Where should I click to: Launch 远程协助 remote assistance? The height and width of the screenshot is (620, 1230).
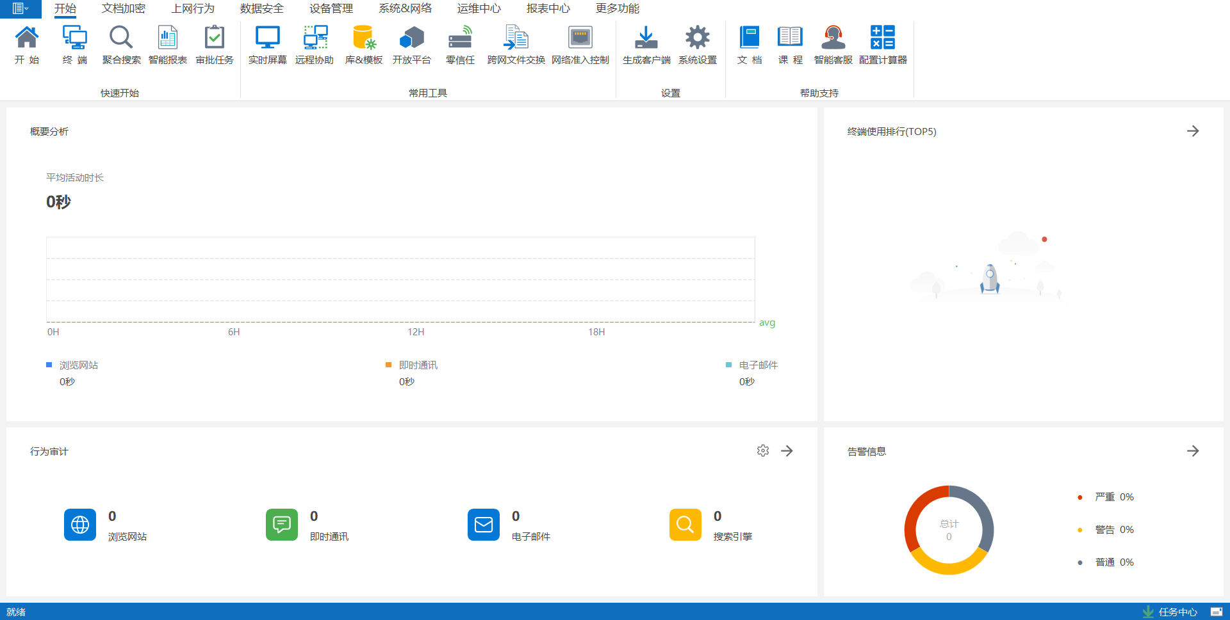[x=315, y=38]
